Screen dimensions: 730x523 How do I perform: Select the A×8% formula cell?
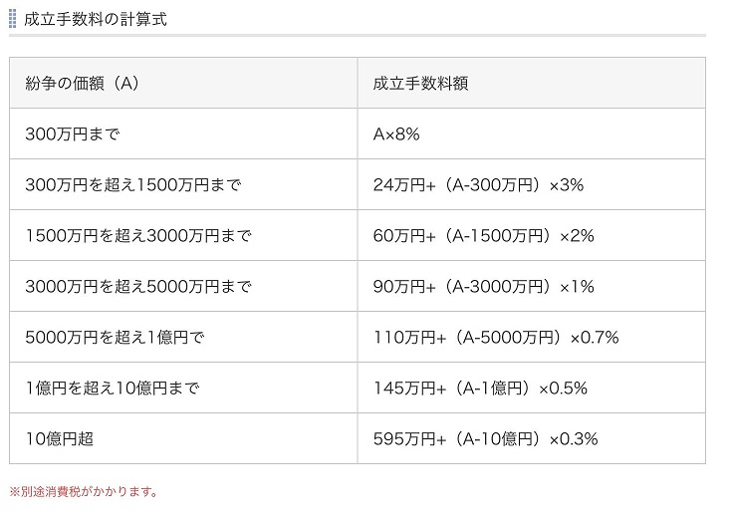point(396,134)
